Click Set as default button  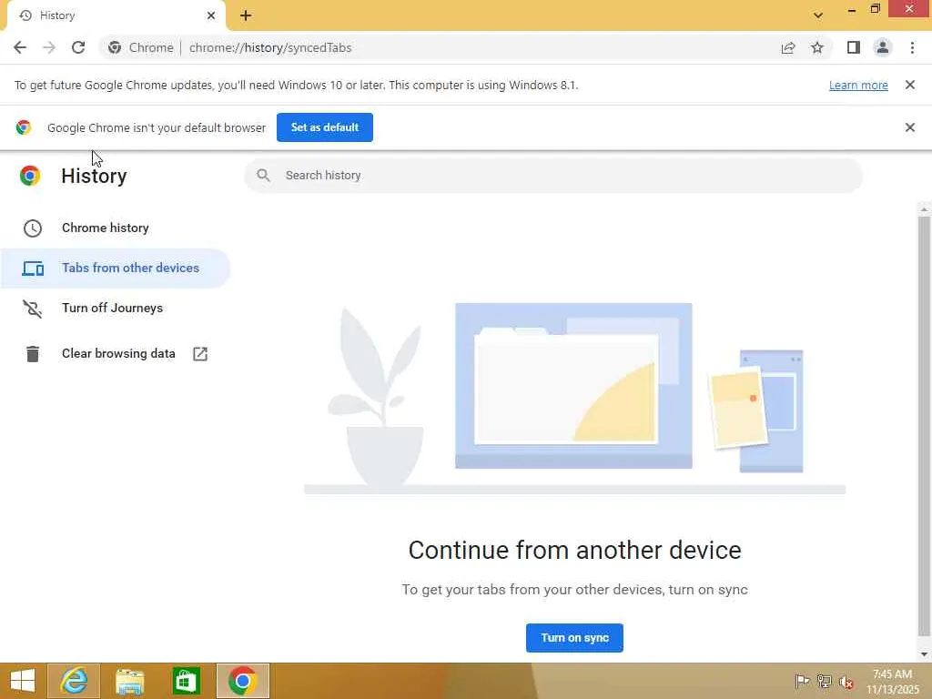pyautogui.click(x=325, y=127)
